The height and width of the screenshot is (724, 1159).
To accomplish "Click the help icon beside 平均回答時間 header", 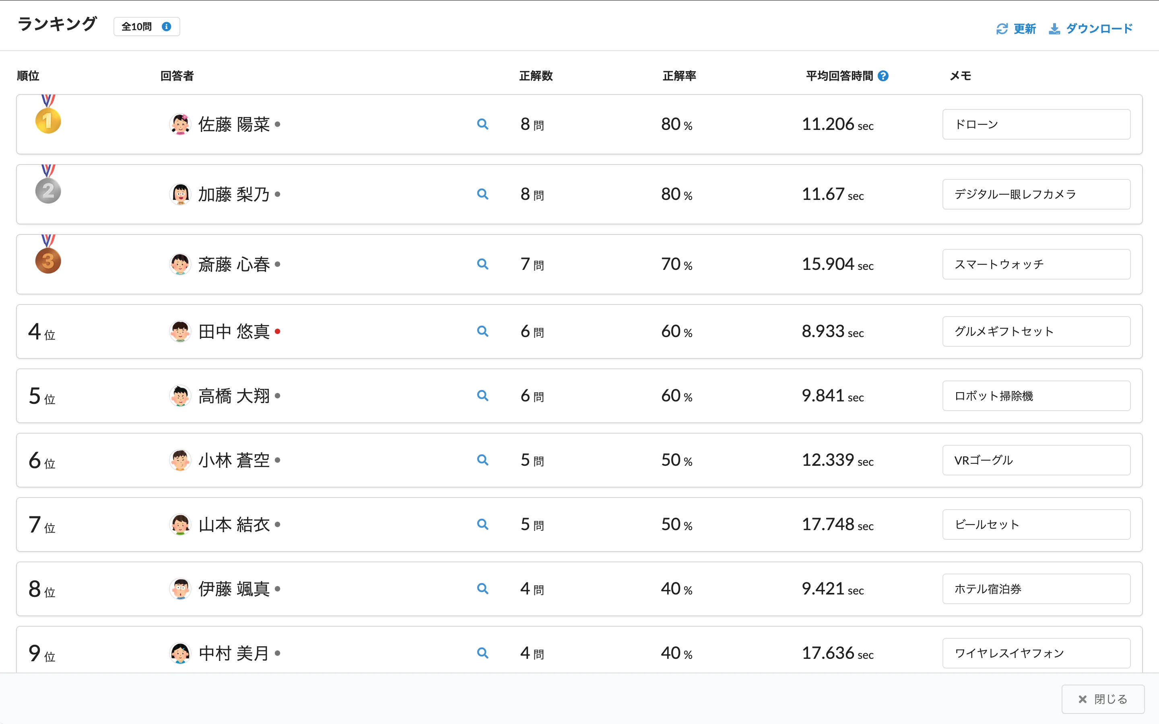I will (883, 76).
